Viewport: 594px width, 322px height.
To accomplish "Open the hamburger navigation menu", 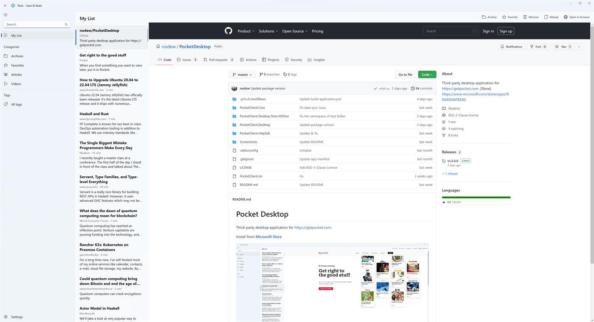I will click(x=6, y=15).
